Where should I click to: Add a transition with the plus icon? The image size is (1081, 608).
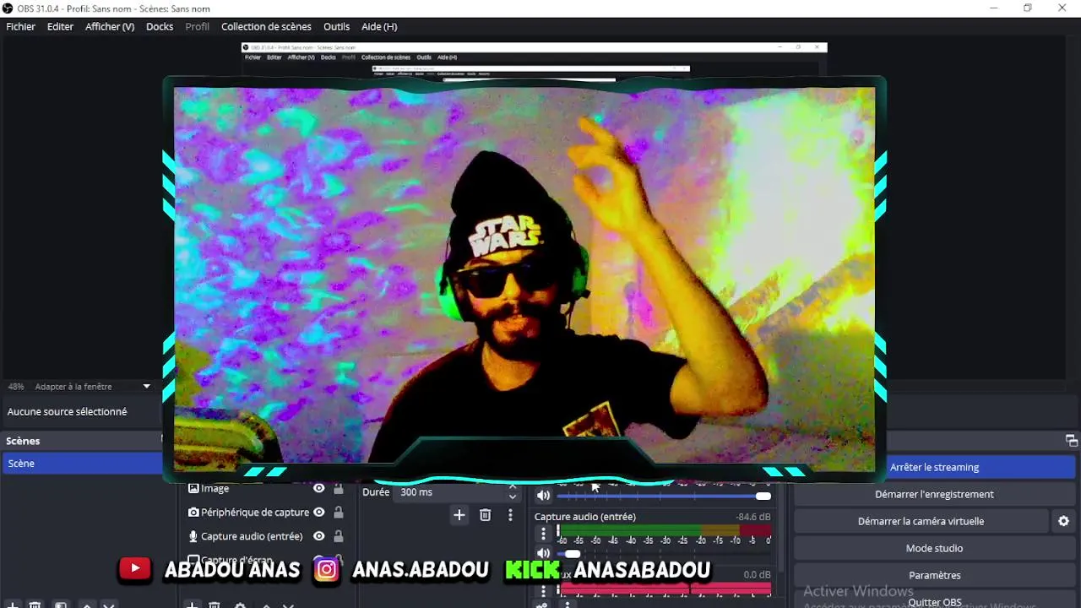(x=459, y=515)
